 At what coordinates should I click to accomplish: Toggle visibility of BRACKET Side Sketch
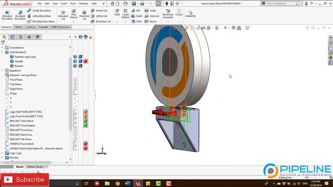pos(75,121)
